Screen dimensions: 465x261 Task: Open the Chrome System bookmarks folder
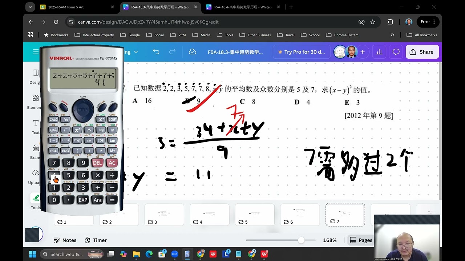(x=342, y=35)
